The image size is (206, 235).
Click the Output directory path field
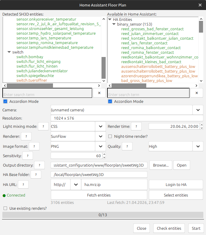(x=99, y=165)
